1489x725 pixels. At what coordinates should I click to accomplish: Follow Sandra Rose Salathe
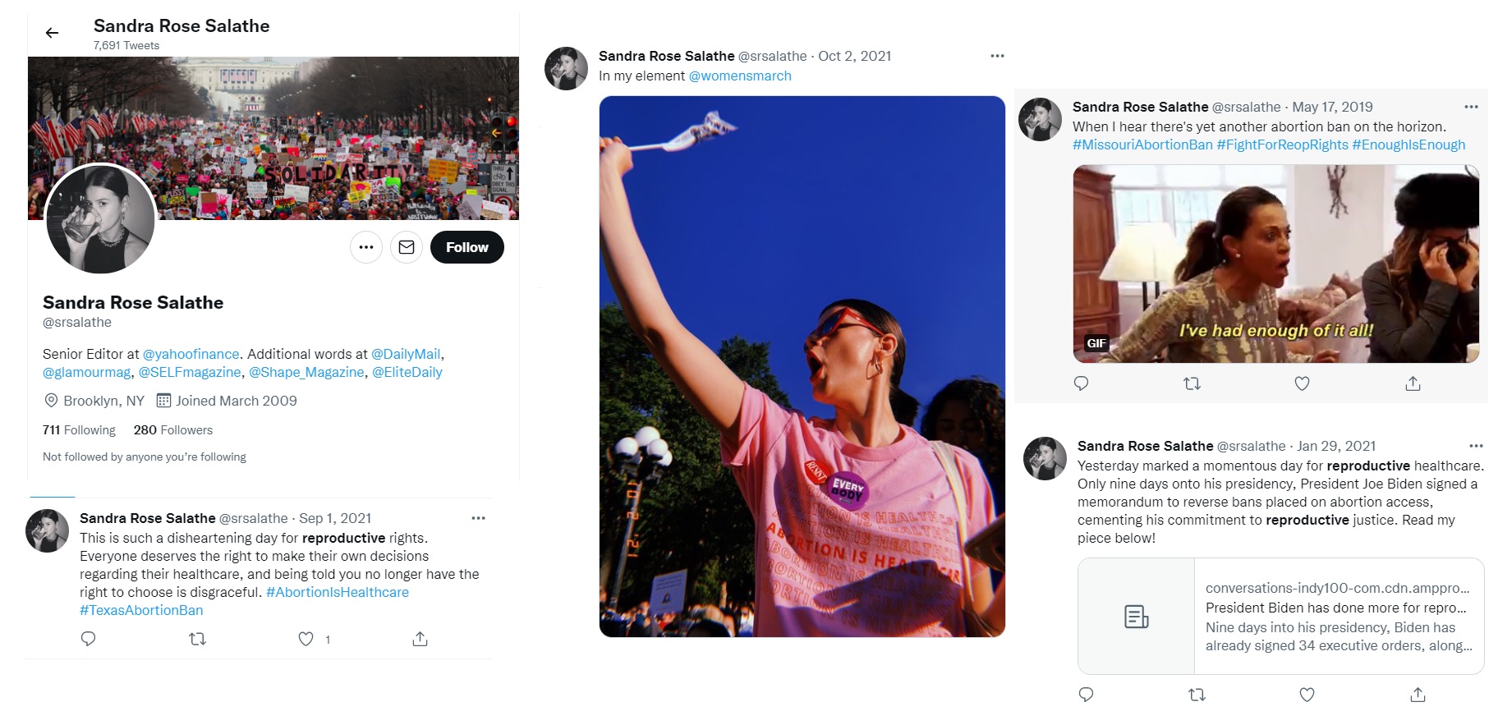466,247
